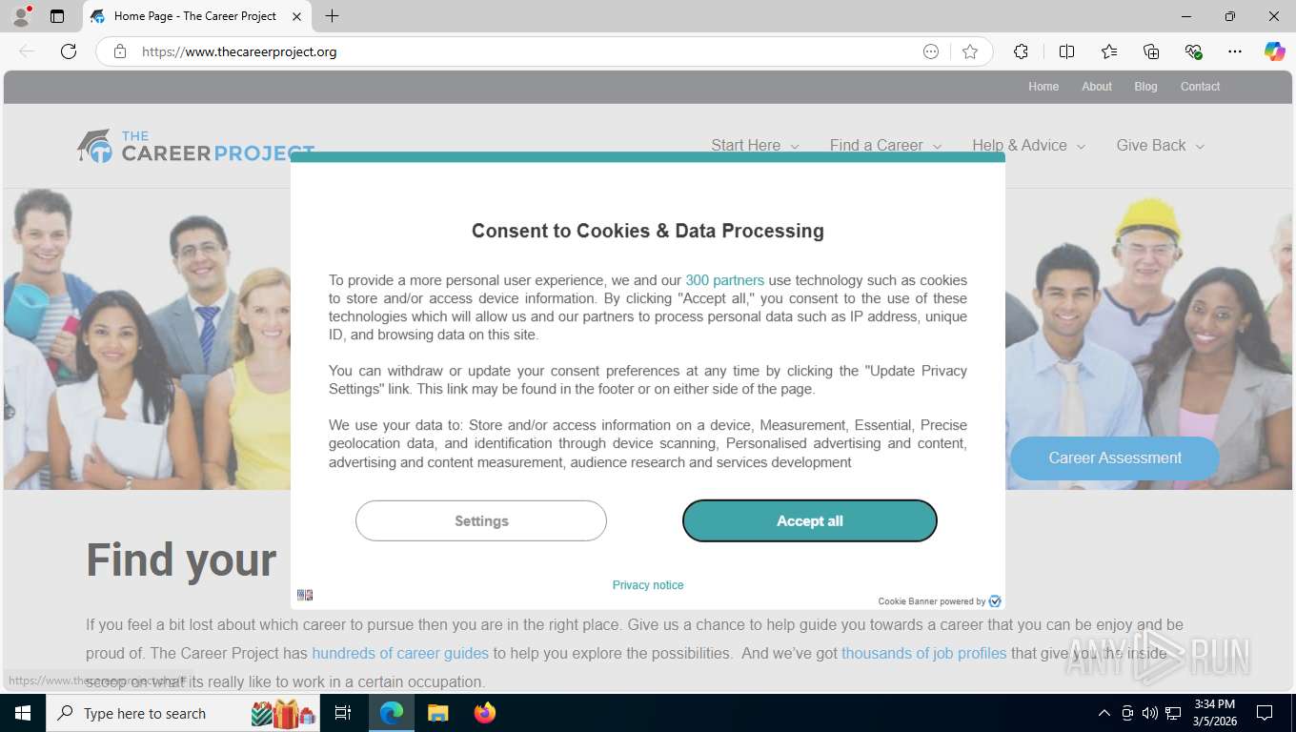Open the About page link

coord(1097,86)
